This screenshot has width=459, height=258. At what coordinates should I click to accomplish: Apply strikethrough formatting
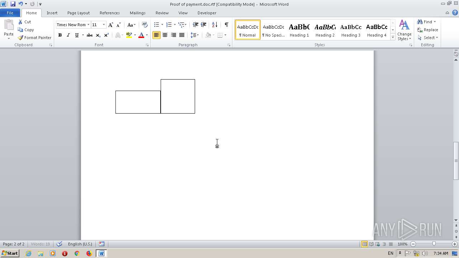(90, 35)
